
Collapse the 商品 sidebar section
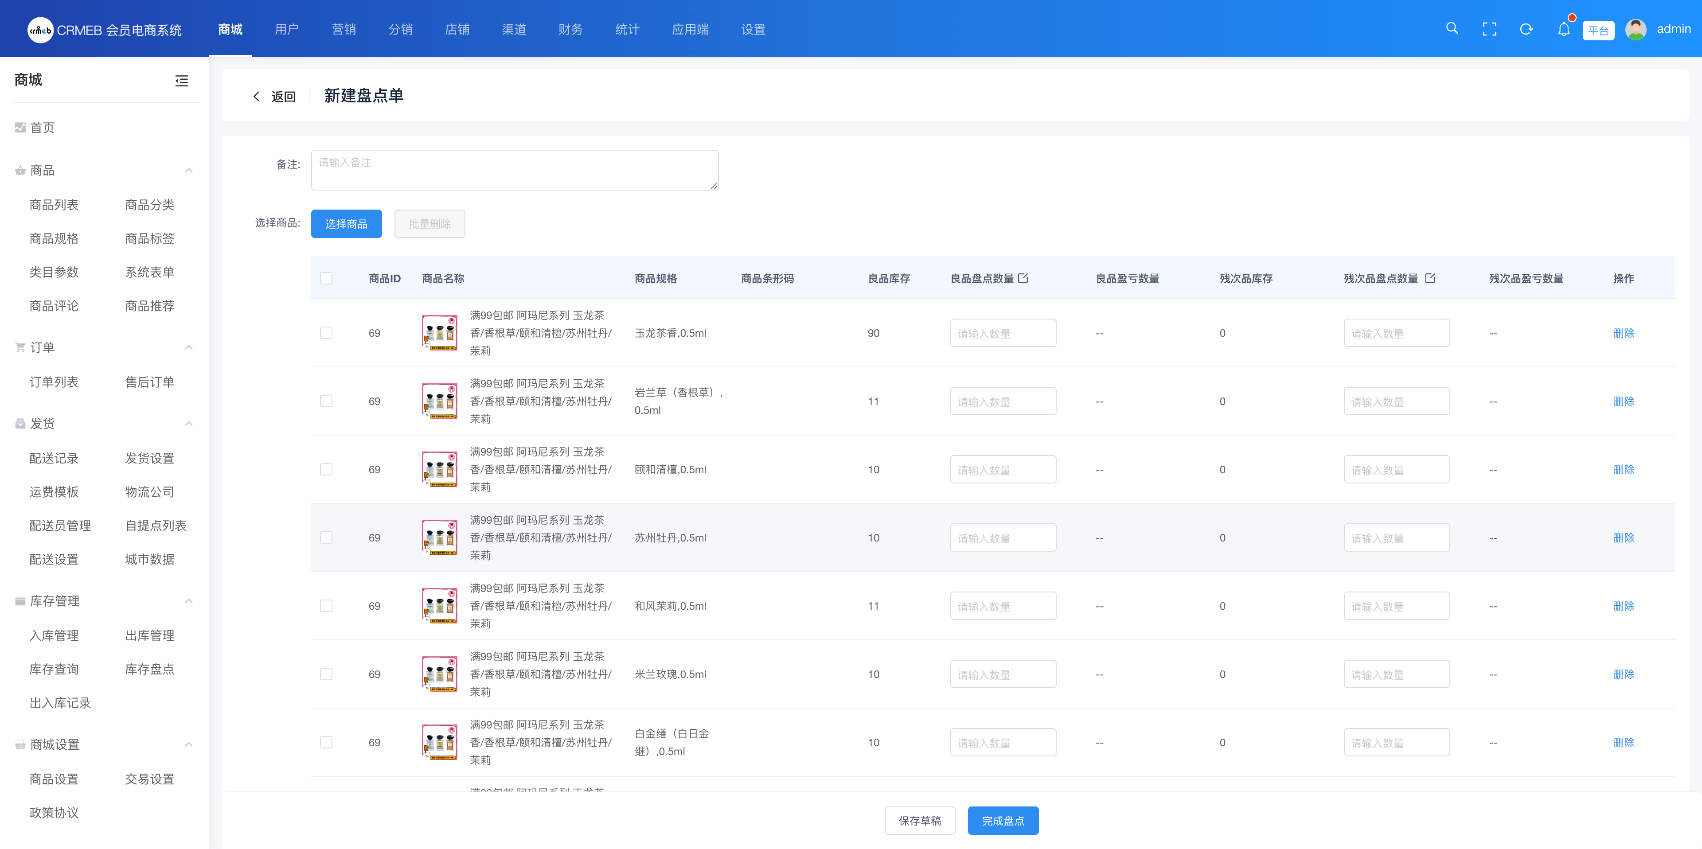[189, 171]
